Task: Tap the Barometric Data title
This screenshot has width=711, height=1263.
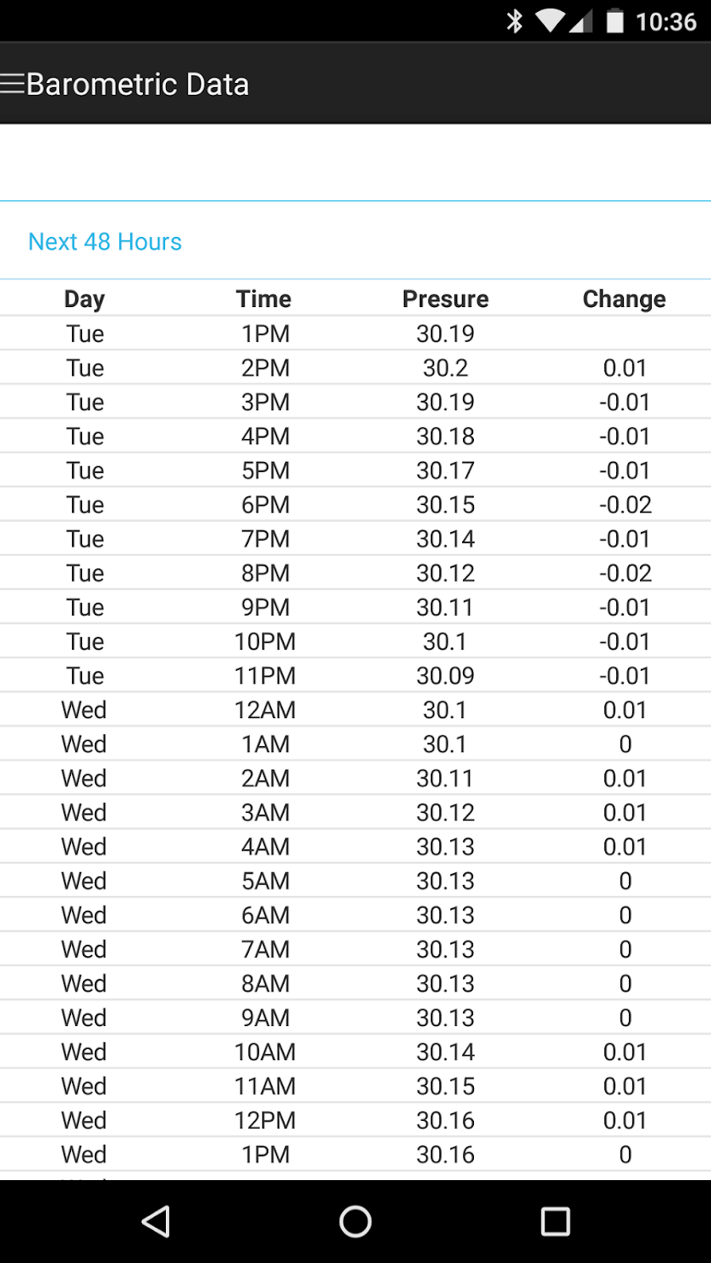Action: tap(138, 85)
